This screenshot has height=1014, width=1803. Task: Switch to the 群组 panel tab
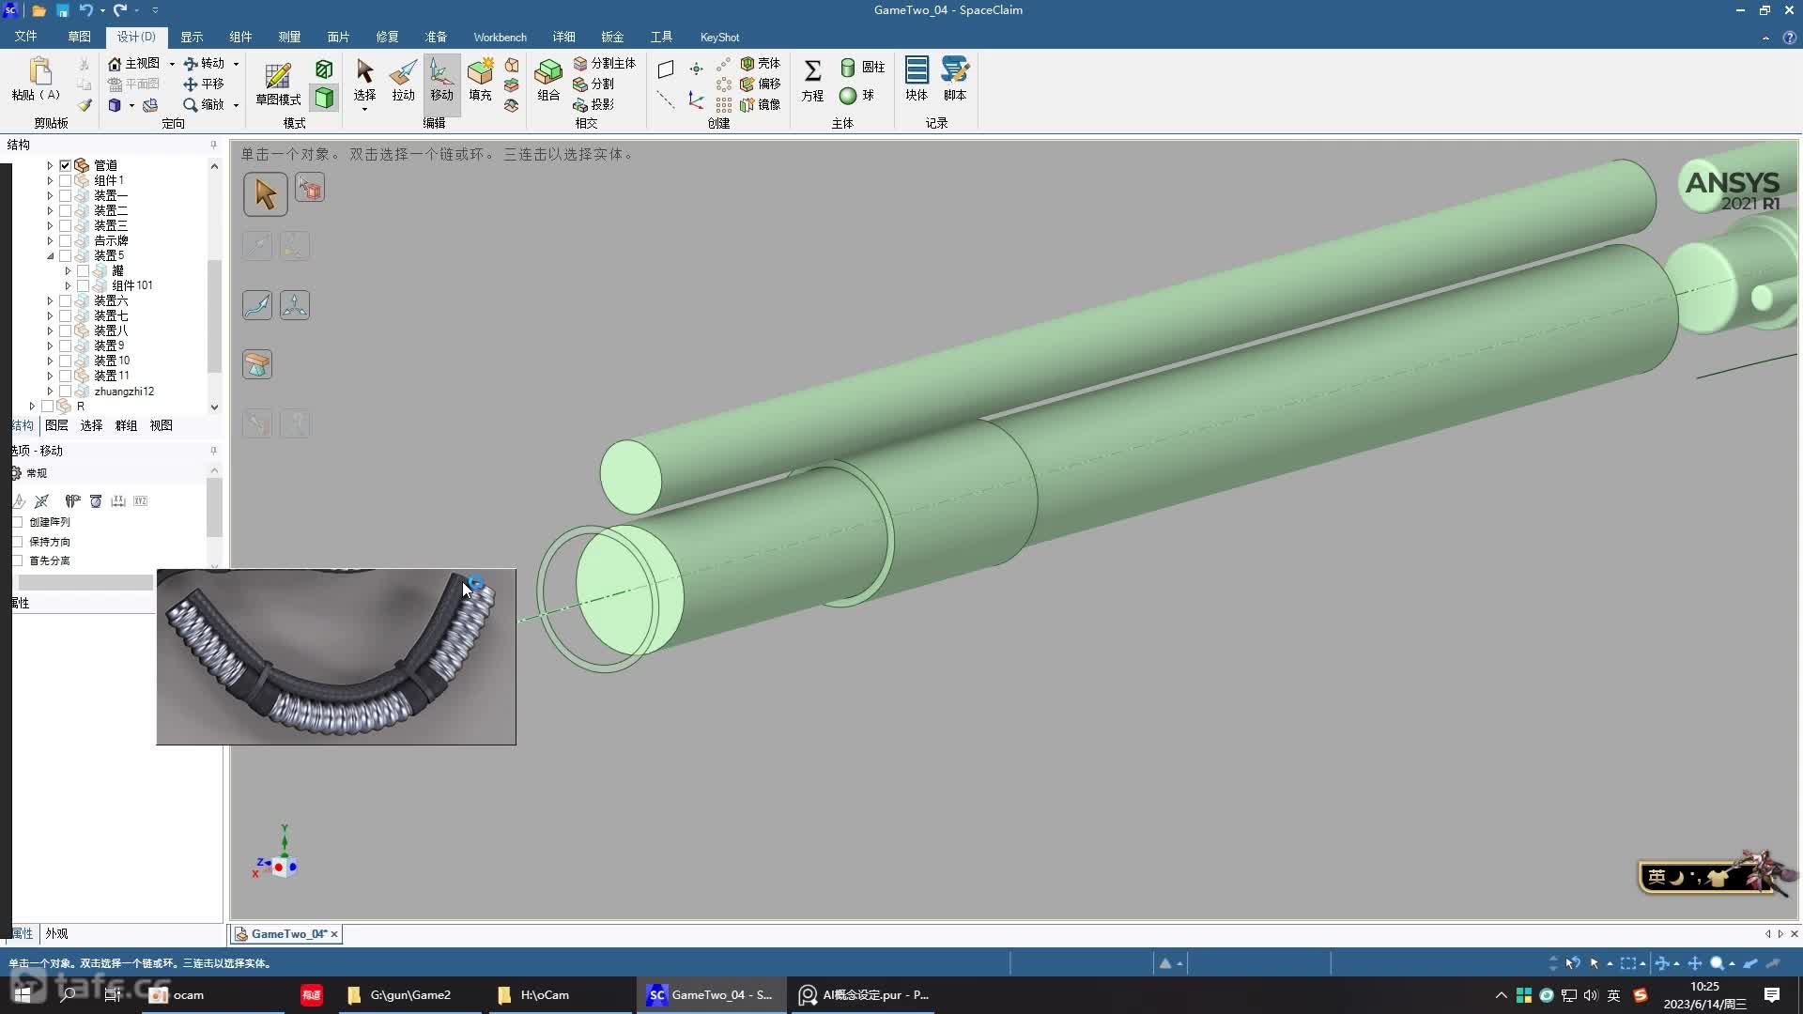point(126,425)
